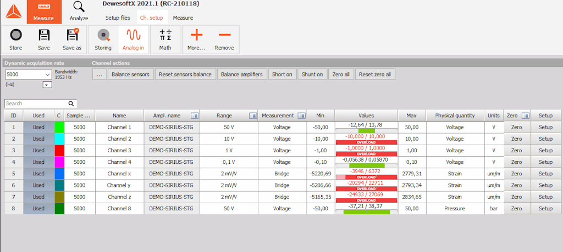Click the Name column header
This screenshot has height=252, width=563.
point(119,116)
